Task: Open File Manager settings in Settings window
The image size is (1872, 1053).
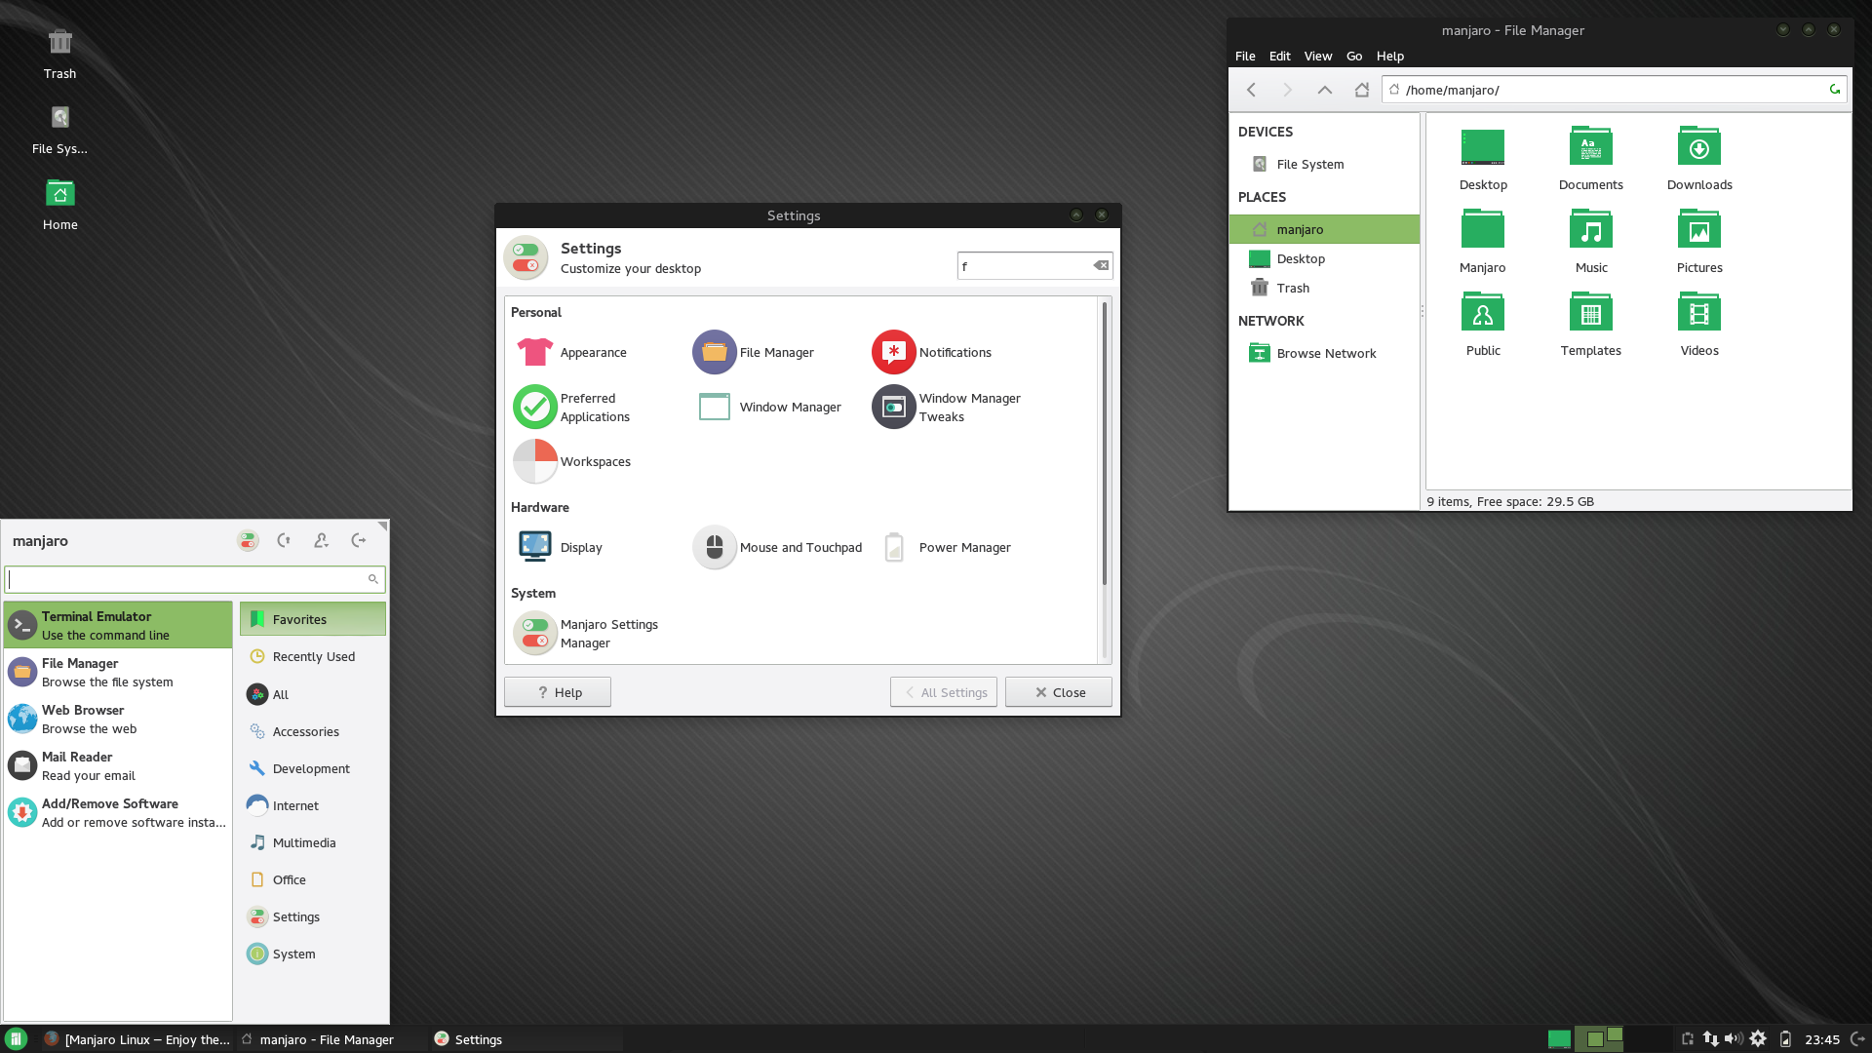Action: 754,352
